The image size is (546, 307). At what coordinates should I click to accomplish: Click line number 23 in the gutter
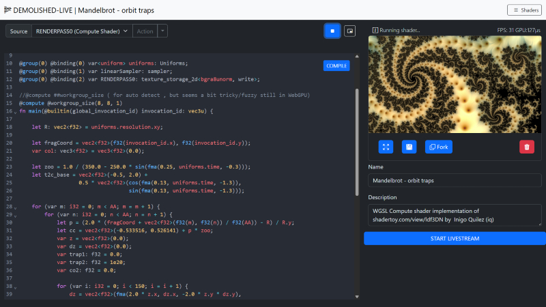9,166
